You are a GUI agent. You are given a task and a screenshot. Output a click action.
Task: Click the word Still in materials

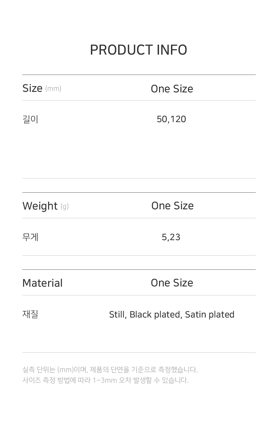pyautogui.click(x=118, y=315)
